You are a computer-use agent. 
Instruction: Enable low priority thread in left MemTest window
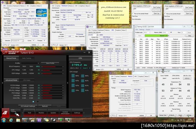[x=133, y=14]
